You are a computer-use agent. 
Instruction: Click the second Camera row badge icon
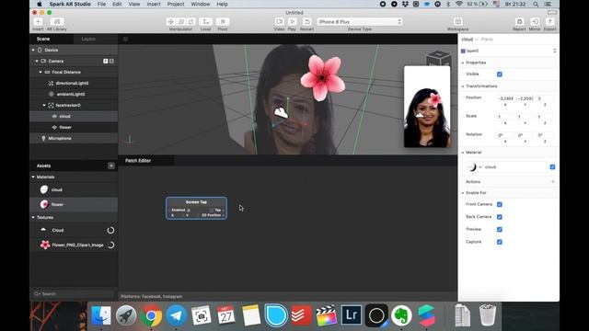click(111, 61)
